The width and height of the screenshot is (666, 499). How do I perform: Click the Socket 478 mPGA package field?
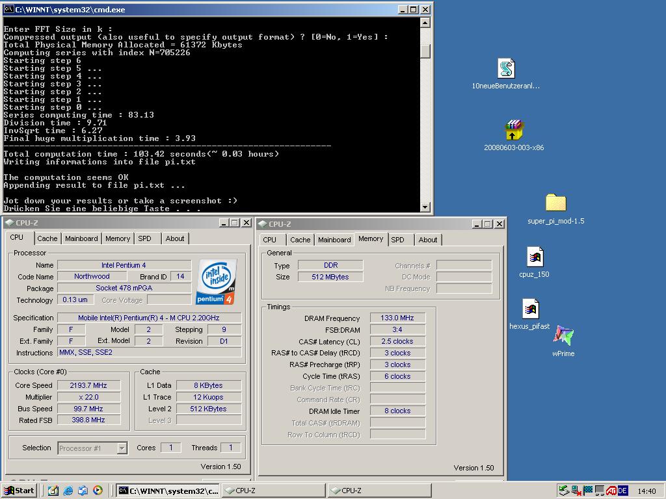click(124, 288)
